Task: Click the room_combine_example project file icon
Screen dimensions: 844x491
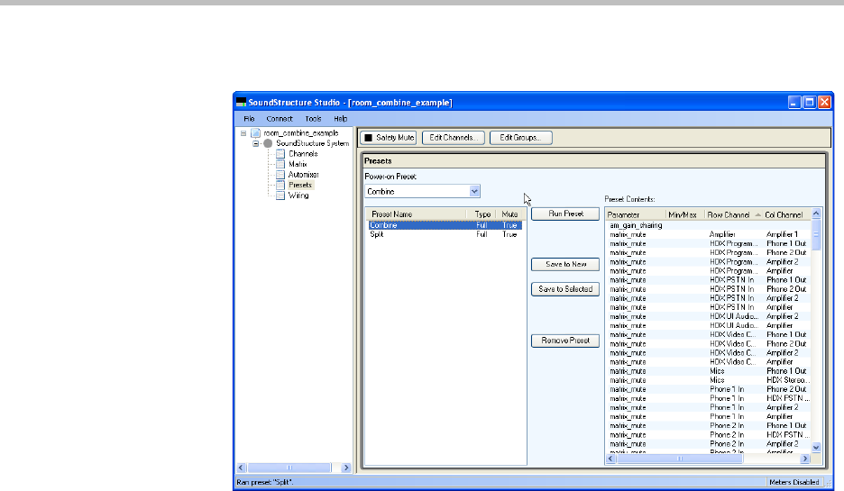Action: [256, 133]
